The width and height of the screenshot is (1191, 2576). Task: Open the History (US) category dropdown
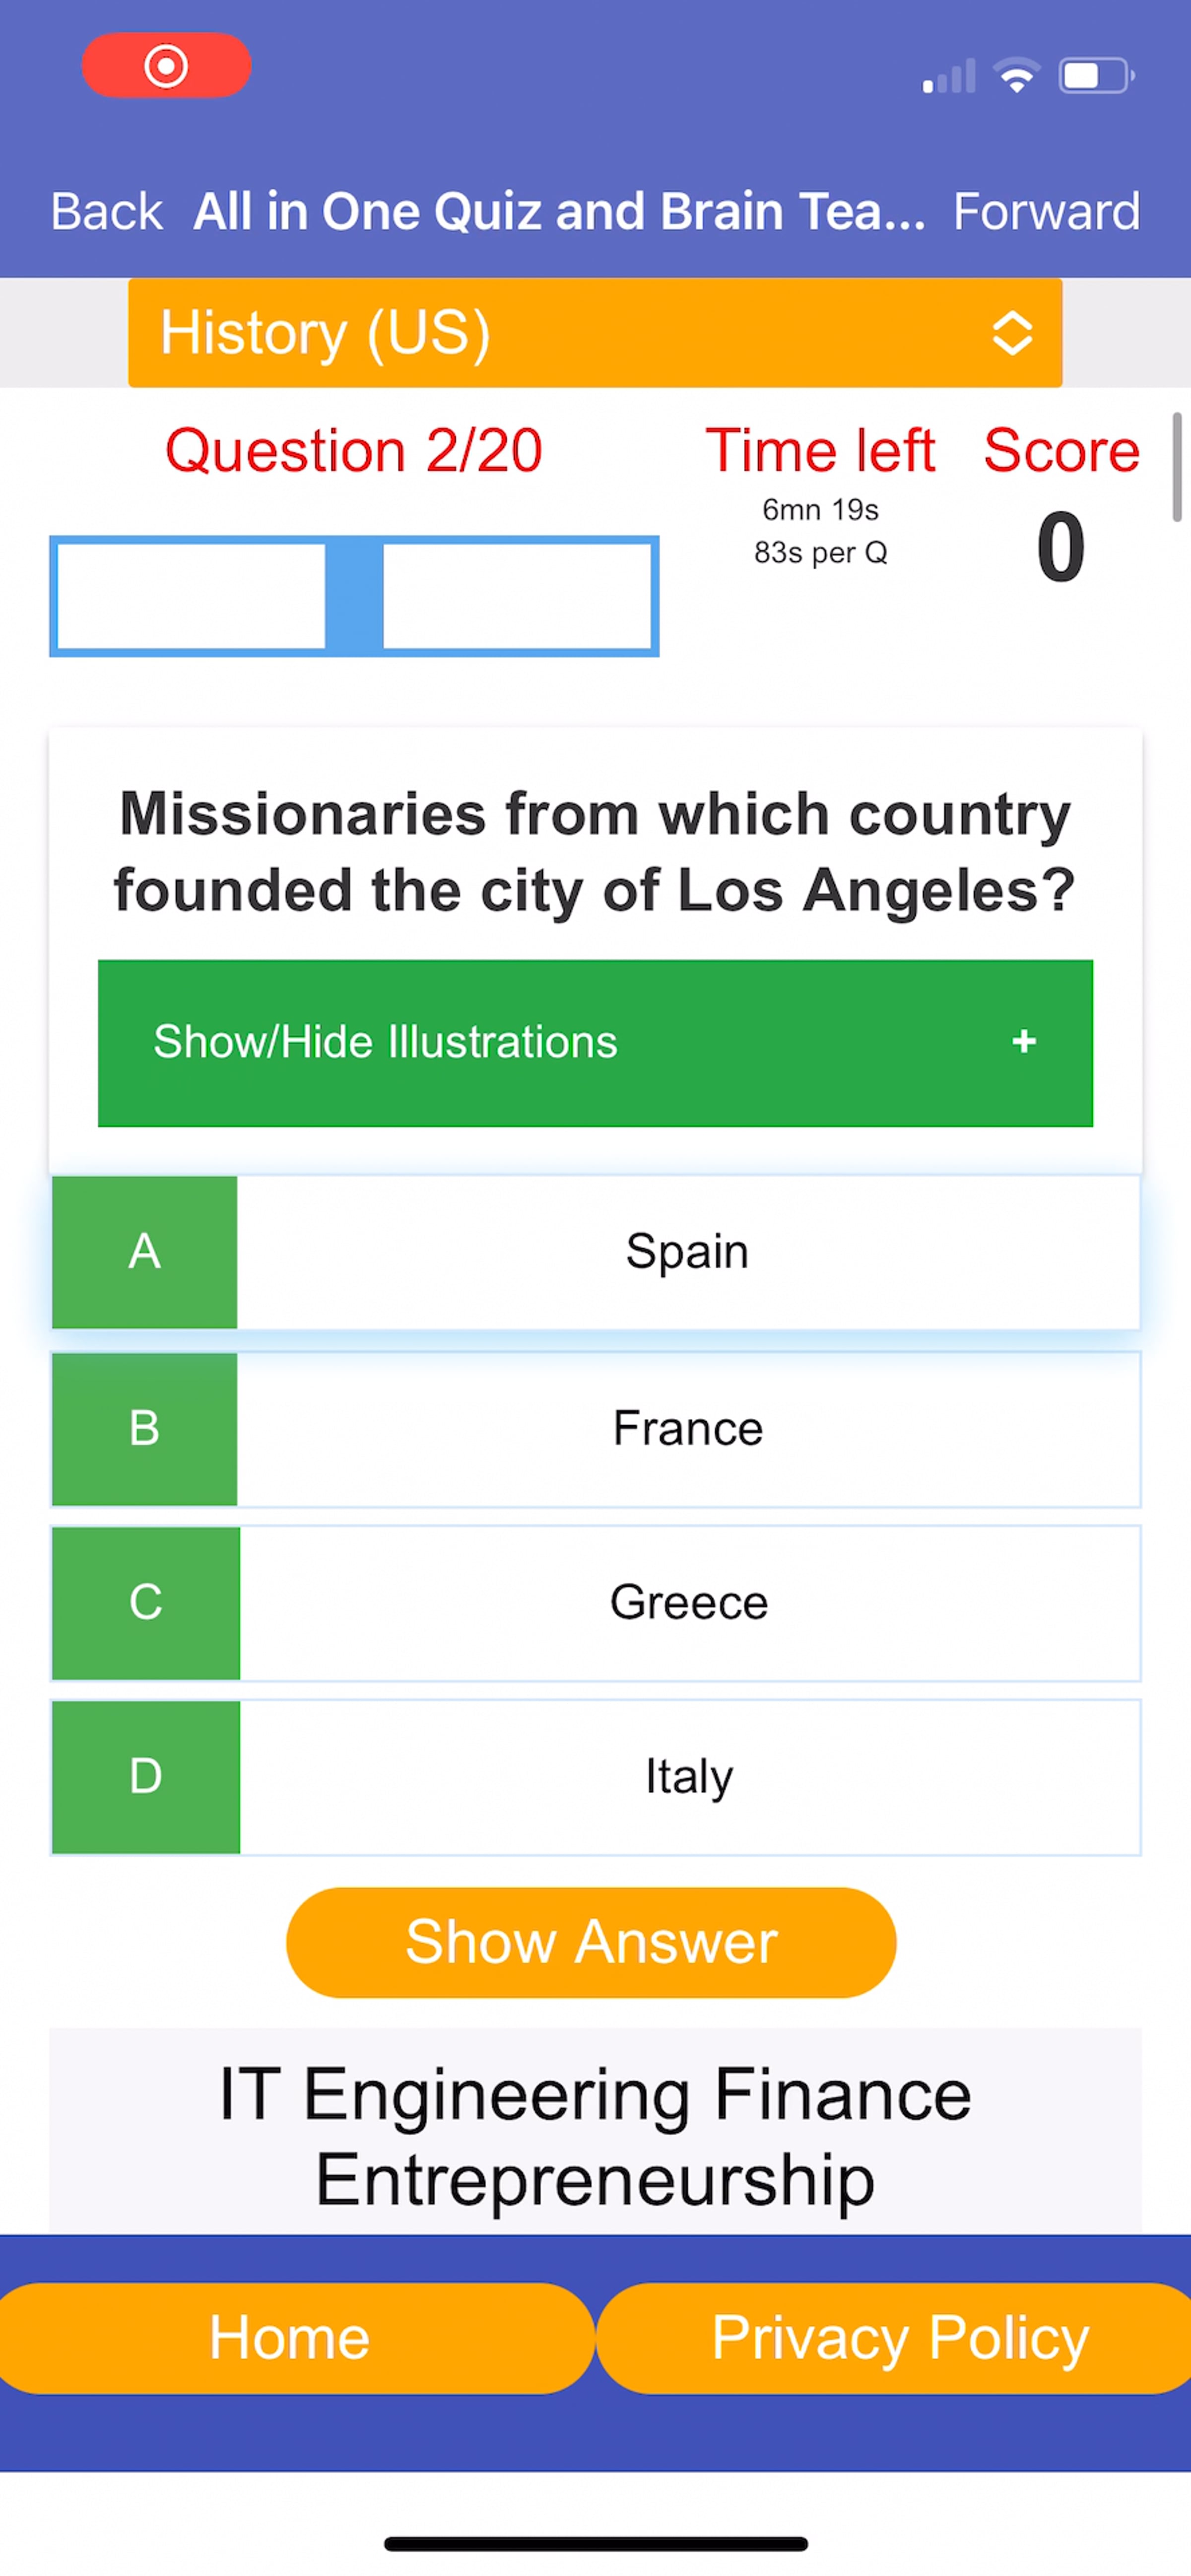[595, 333]
